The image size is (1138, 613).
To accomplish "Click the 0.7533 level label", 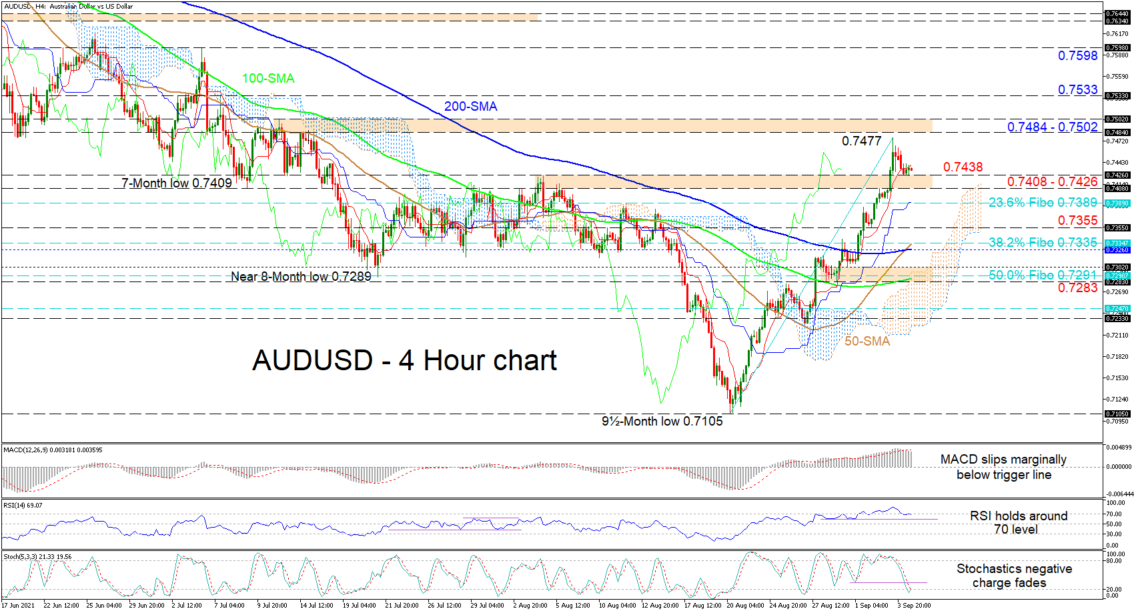I will click(x=1078, y=89).
